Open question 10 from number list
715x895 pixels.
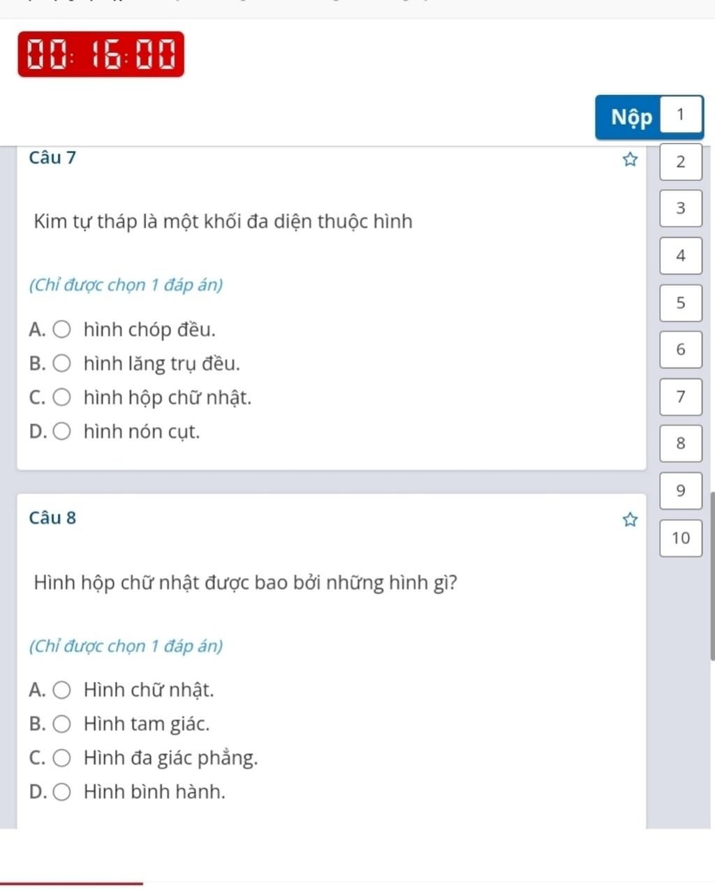(x=681, y=538)
